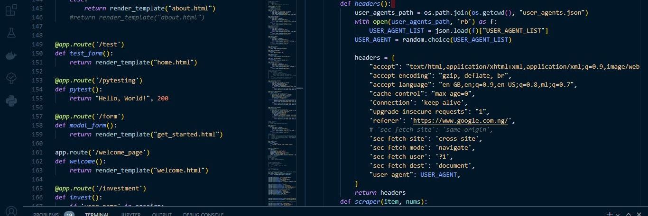The width and height of the screenshot is (648, 216).
Task: Click line number 155 in gutter
Action: [x=37, y=98]
